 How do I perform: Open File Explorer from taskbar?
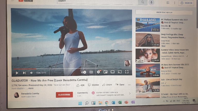(100, 103)
